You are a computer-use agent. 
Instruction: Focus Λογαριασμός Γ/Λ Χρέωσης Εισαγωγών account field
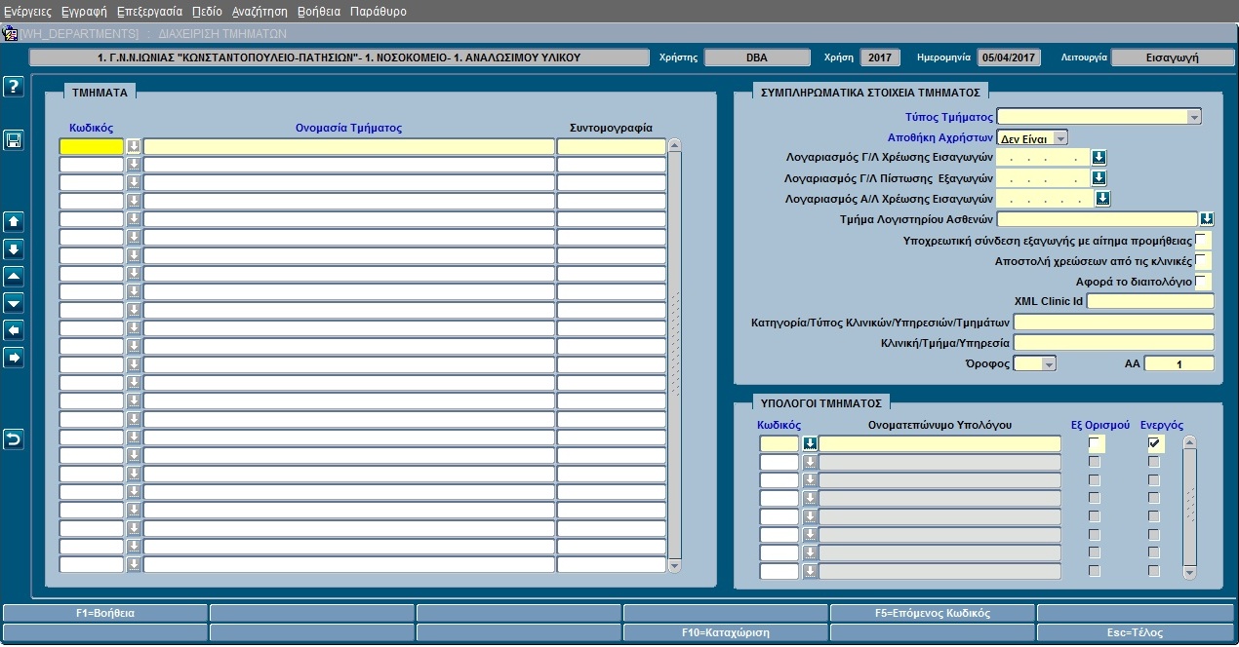[1043, 157]
